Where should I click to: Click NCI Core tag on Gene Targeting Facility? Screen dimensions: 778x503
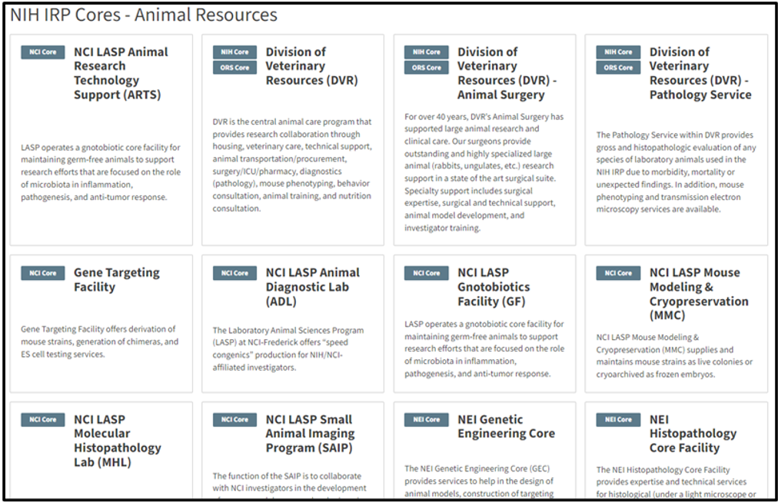pyautogui.click(x=43, y=273)
